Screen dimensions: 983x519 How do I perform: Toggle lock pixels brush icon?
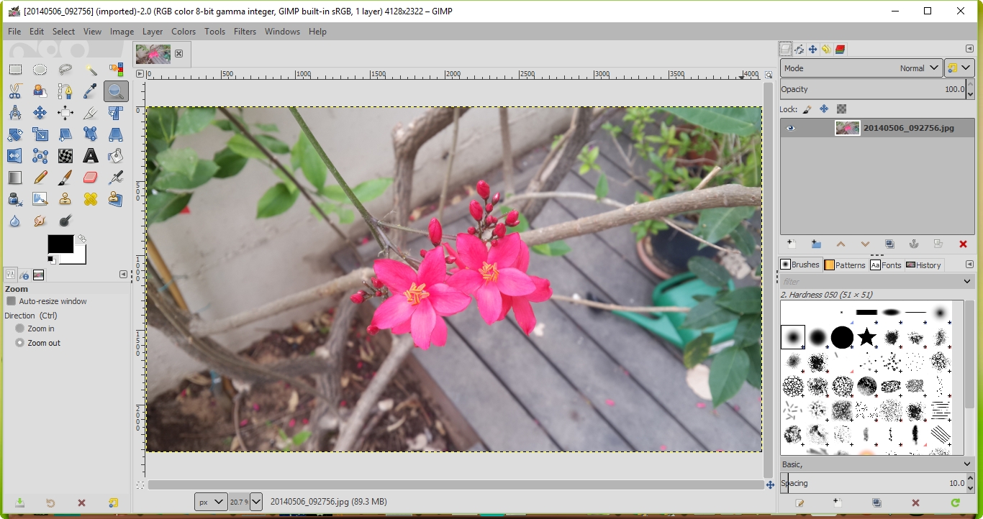[807, 109]
